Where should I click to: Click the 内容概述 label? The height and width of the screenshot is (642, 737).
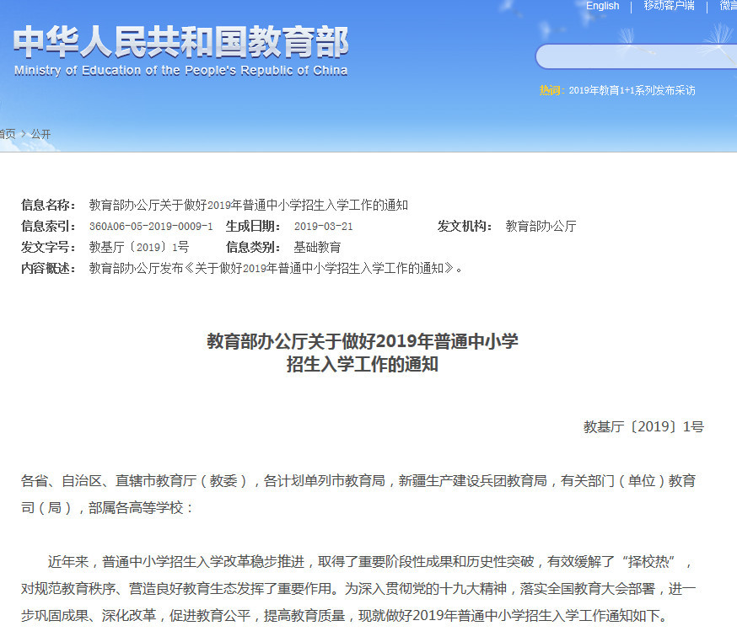[46, 268]
